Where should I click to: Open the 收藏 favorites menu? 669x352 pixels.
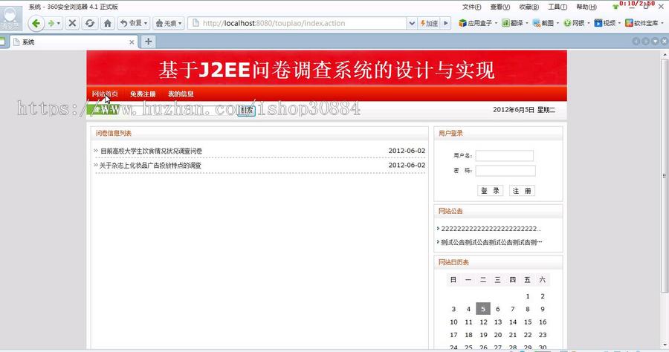(x=529, y=7)
